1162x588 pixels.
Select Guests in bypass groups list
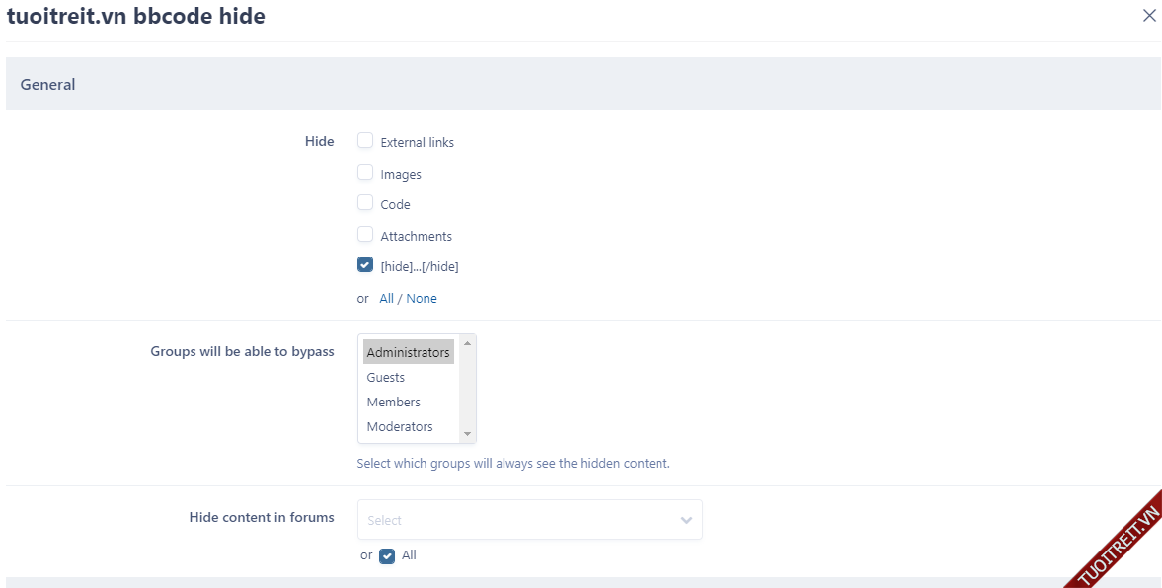click(x=386, y=378)
